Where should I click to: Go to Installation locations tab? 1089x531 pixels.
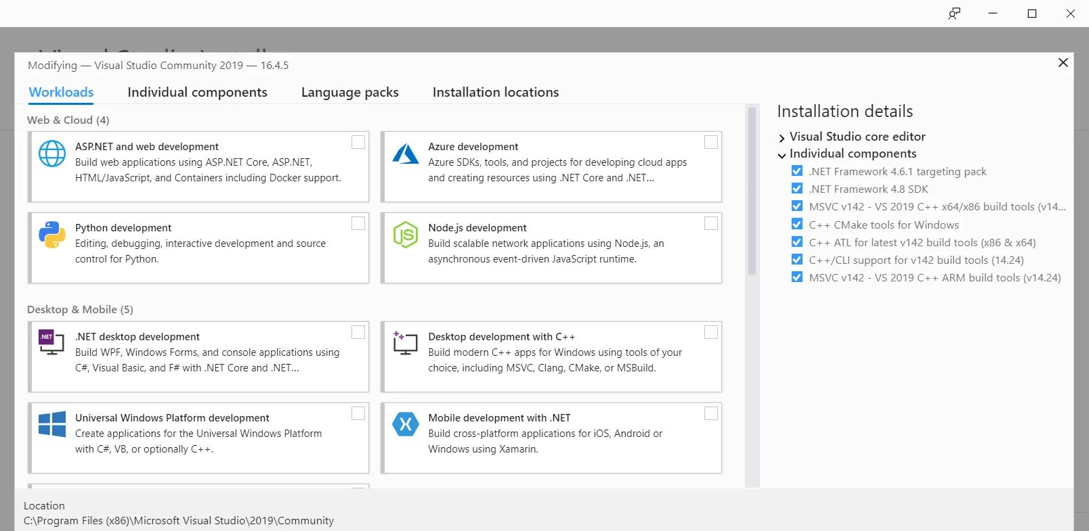[495, 92]
